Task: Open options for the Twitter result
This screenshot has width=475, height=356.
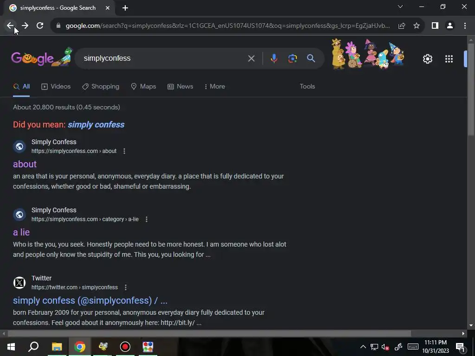Action: pos(126,287)
